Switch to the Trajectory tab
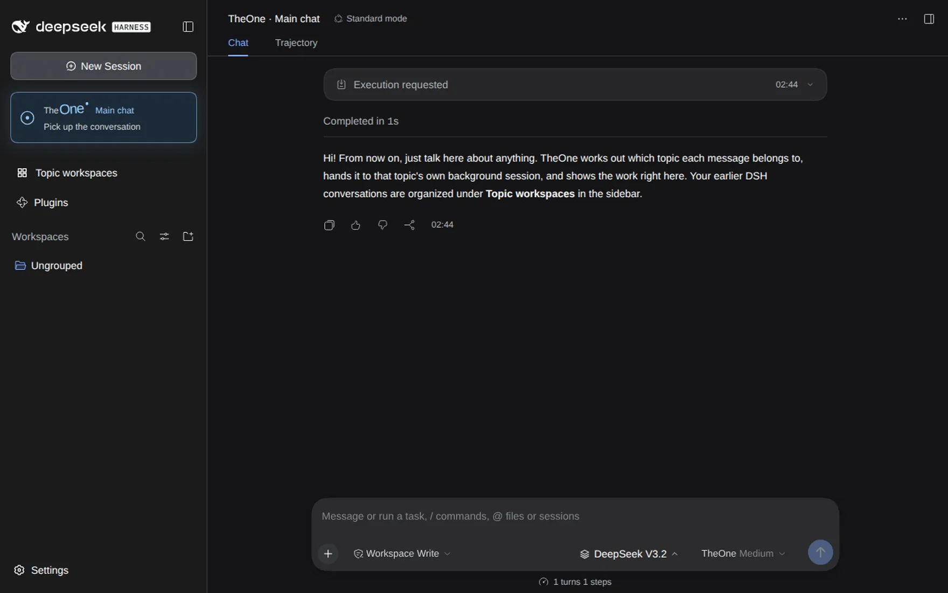The image size is (948, 593). coord(296,43)
